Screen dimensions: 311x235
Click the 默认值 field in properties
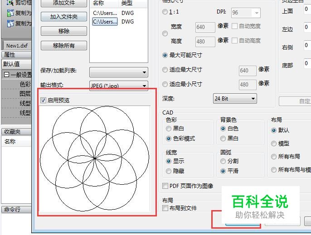(x=16, y=64)
